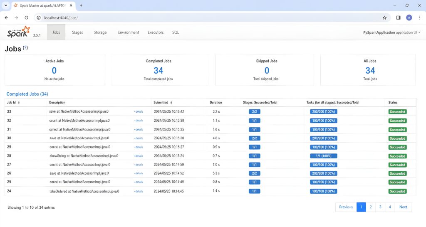This screenshot has width=426, height=227.
Task: Click the Apache Spark logo
Action: click(18, 32)
